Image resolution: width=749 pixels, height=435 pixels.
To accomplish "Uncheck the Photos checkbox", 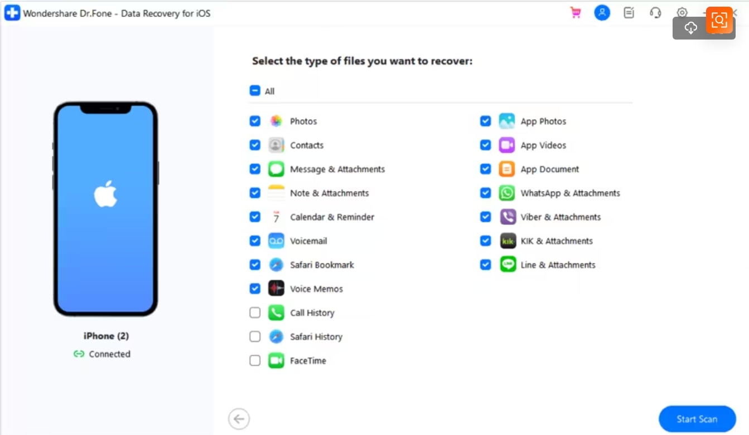I will (x=255, y=121).
